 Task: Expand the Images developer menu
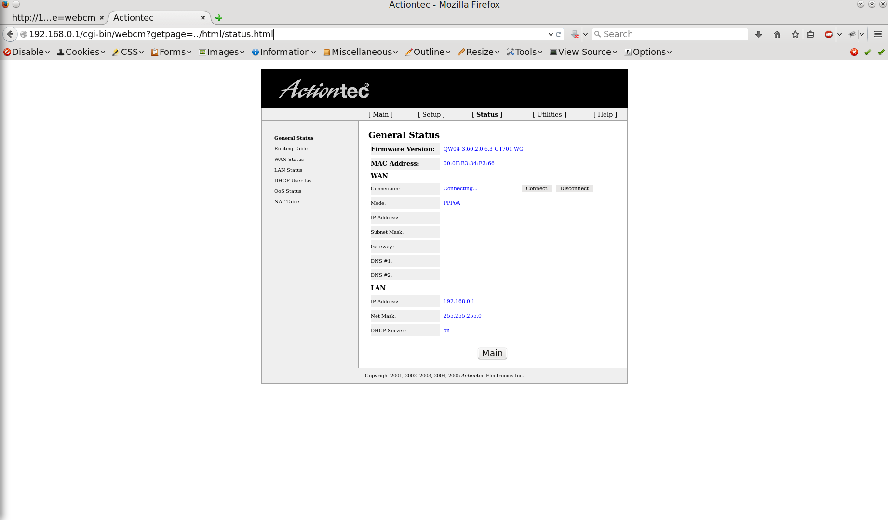click(x=222, y=52)
